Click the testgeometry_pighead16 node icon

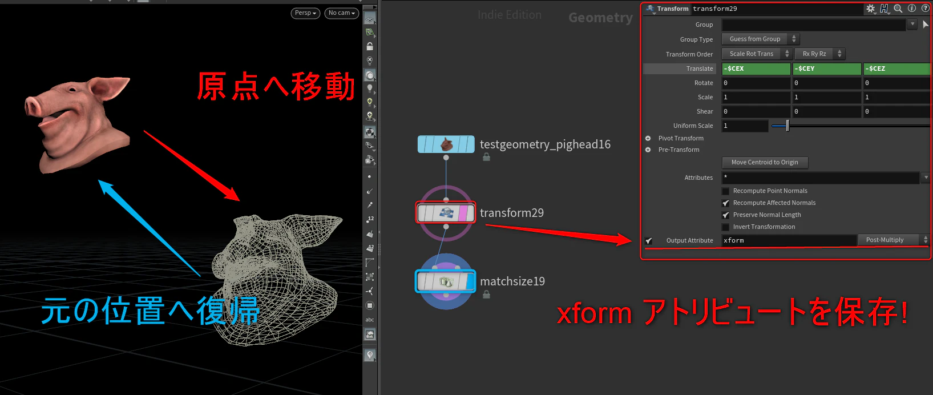click(446, 144)
